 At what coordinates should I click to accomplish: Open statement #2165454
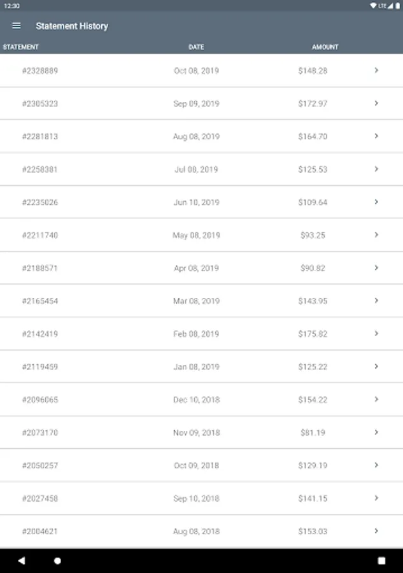pos(40,301)
